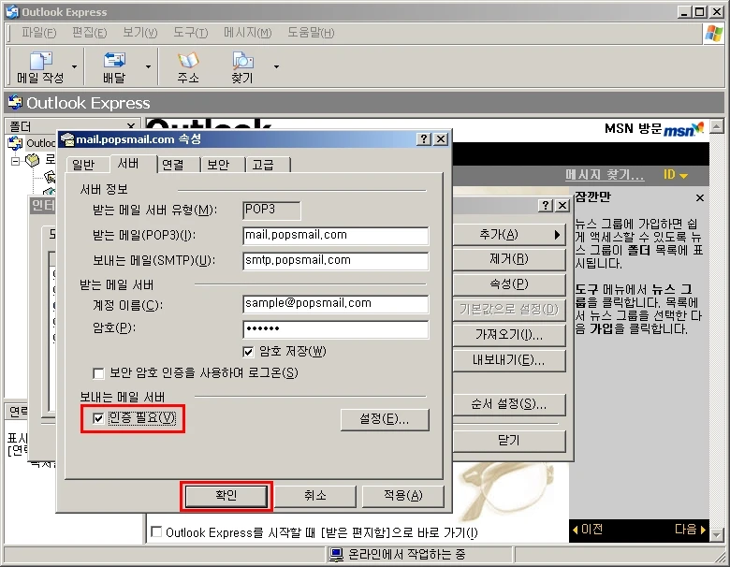Close the 잠깐만 tip pane with X

(699, 198)
